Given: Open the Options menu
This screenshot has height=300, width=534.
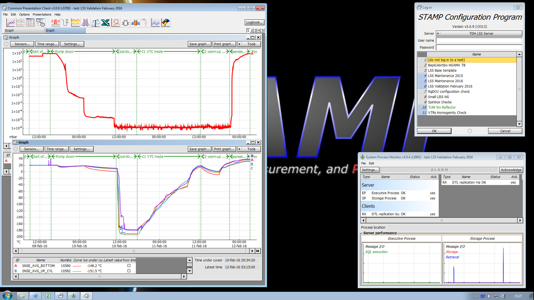Looking at the screenshot, I should [24, 14].
